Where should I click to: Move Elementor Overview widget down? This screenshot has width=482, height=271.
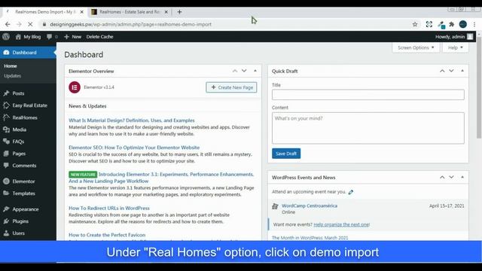[244, 71]
